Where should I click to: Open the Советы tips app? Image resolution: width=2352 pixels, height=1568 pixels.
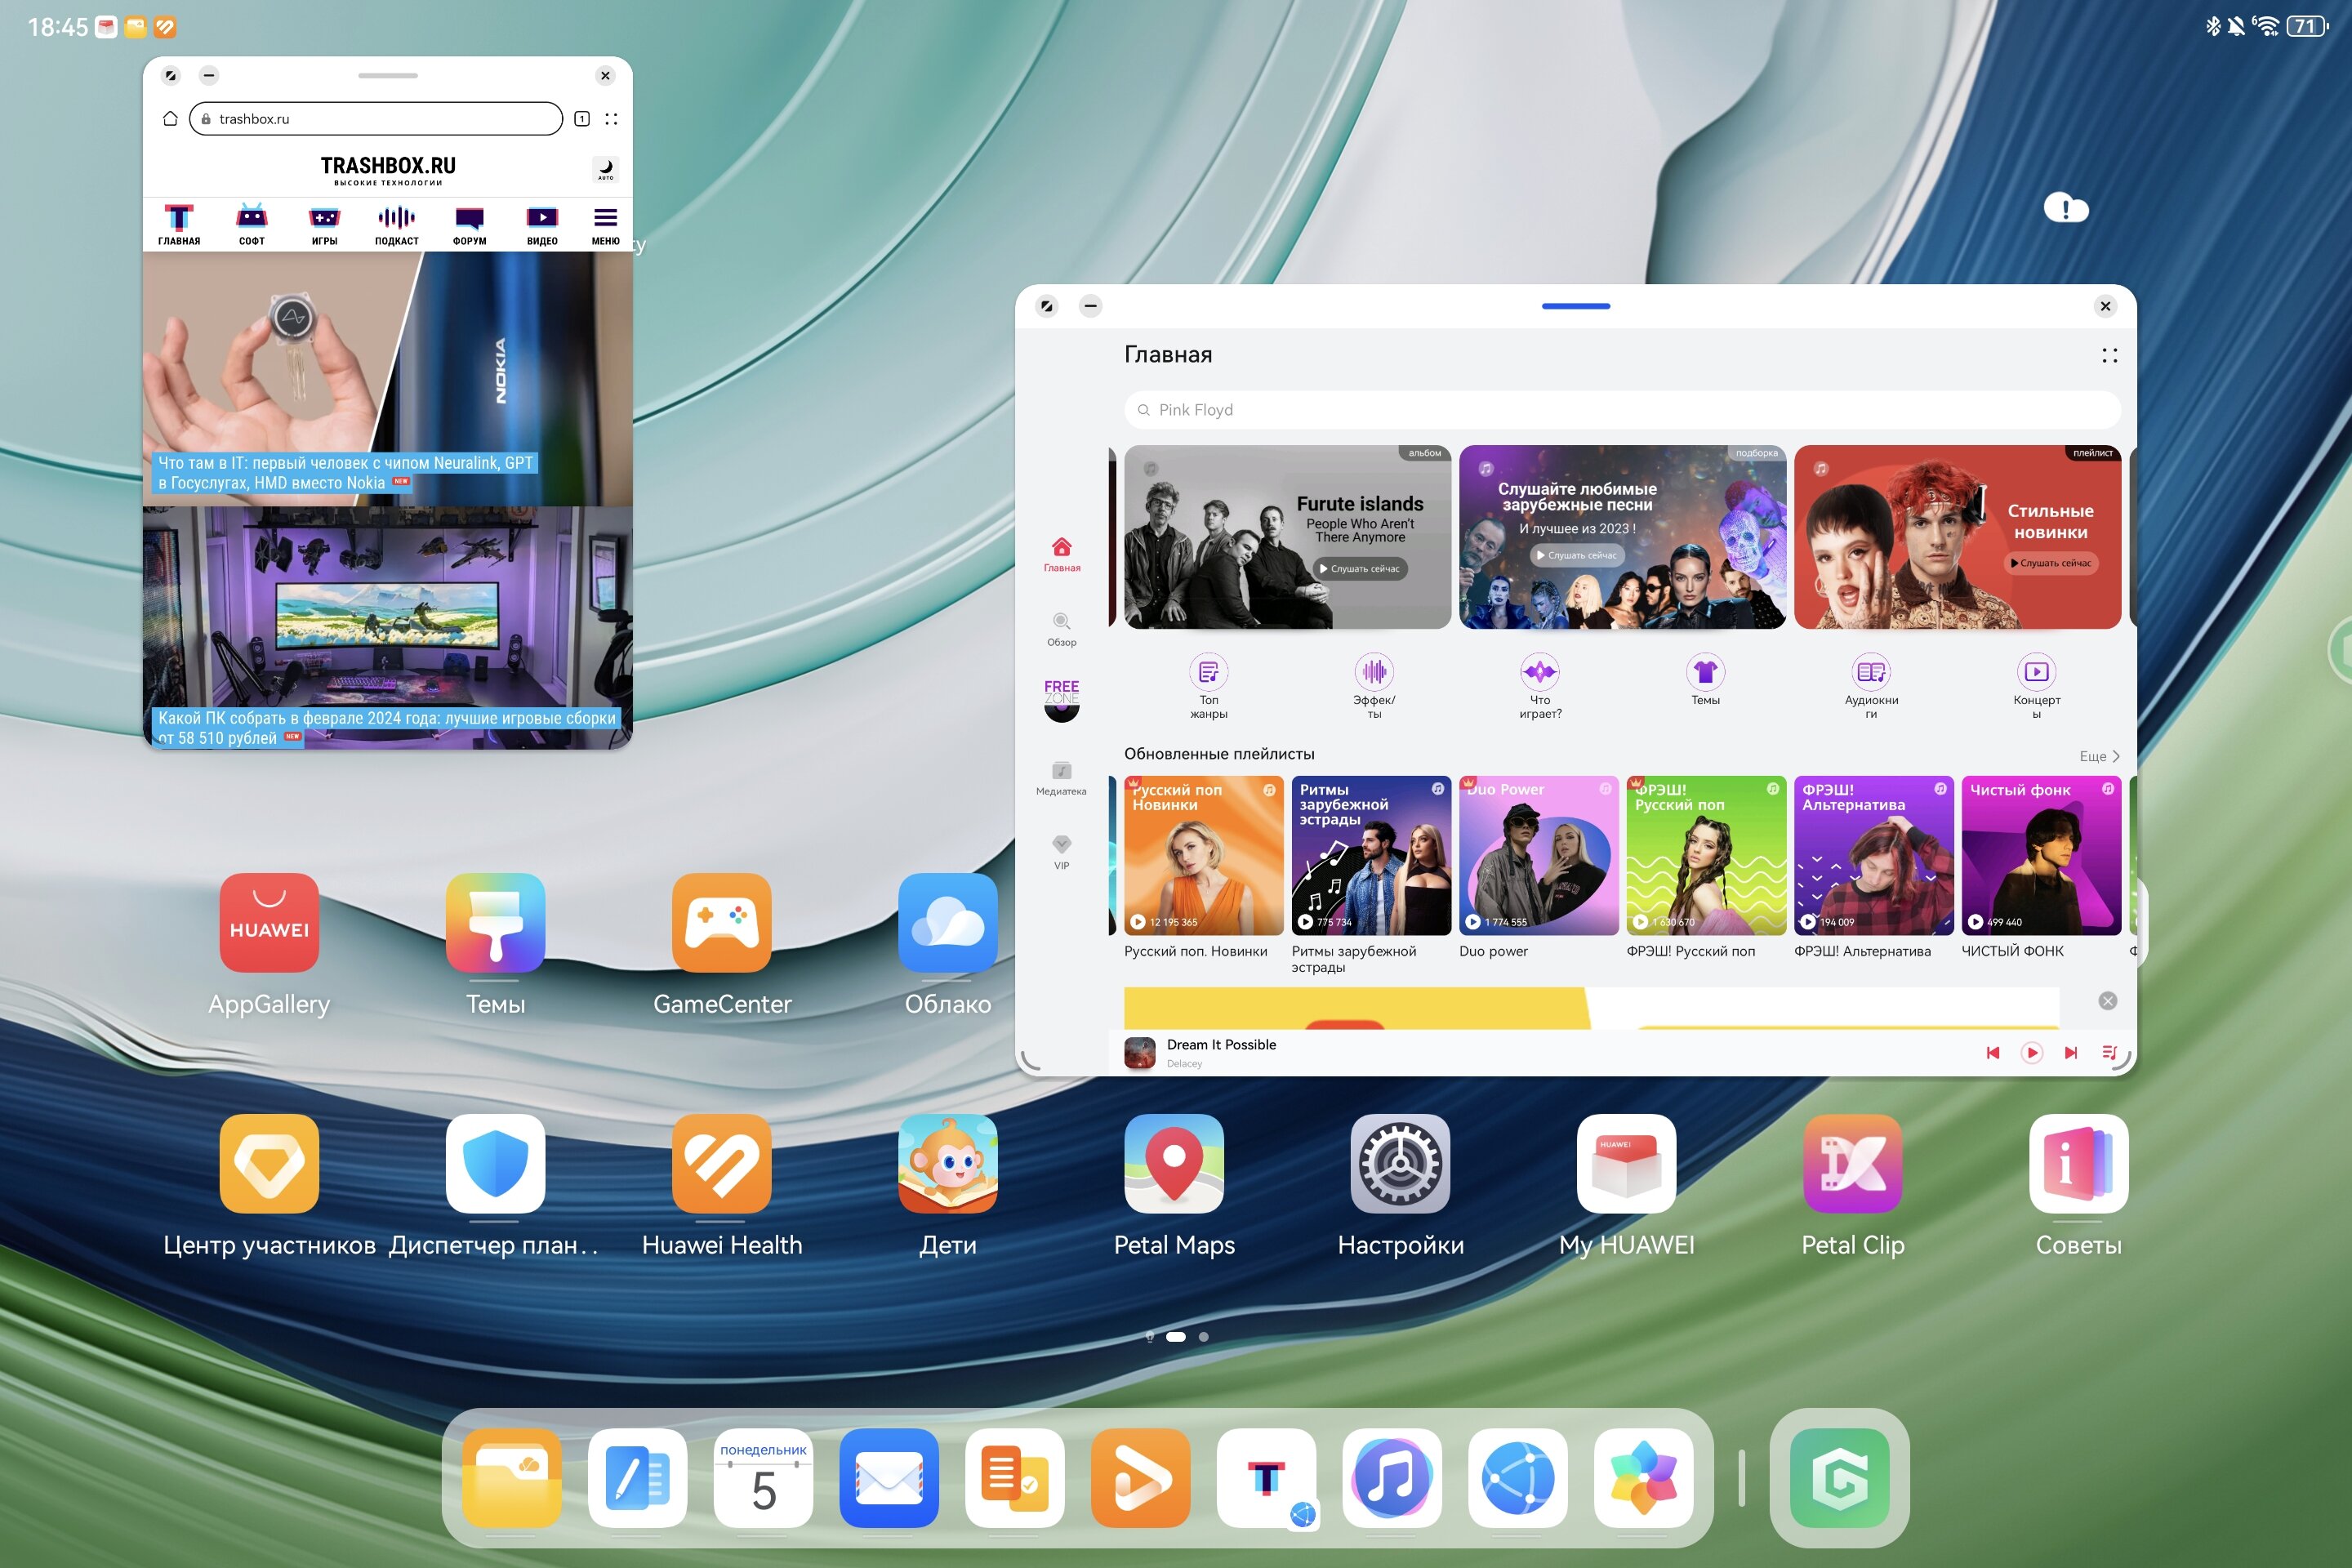click(x=2078, y=1163)
